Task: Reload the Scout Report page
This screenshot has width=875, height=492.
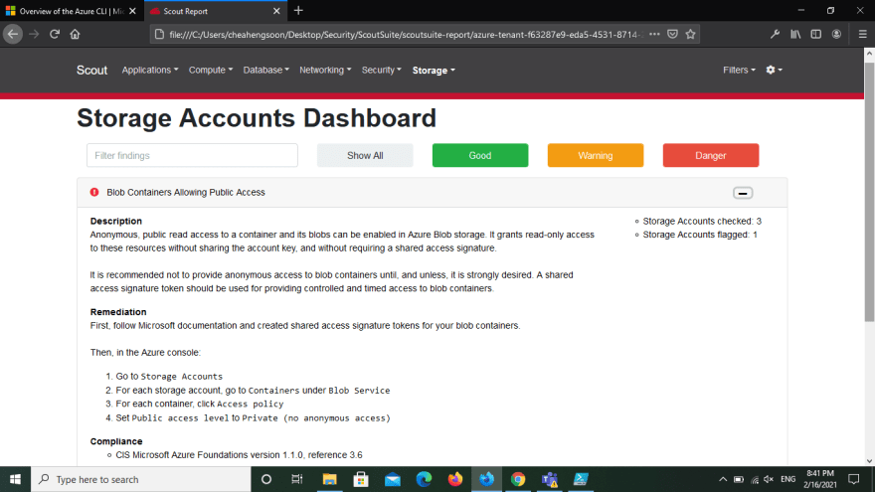Action: (x=54, y=35)
